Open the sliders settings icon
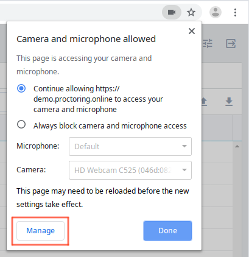The image size is (249, 257). (208, 43)
